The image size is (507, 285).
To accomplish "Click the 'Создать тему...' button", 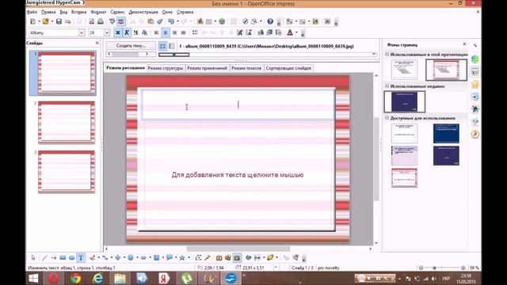I will [x=131, y=46].
